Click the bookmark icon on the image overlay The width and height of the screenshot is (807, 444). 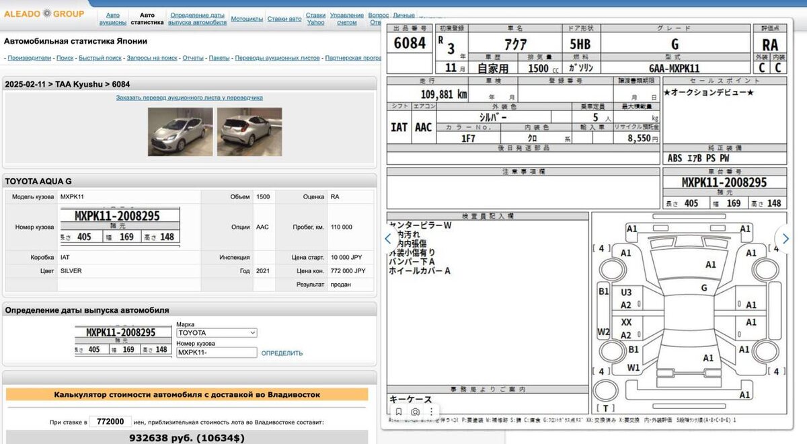click(x=399, y=412)
